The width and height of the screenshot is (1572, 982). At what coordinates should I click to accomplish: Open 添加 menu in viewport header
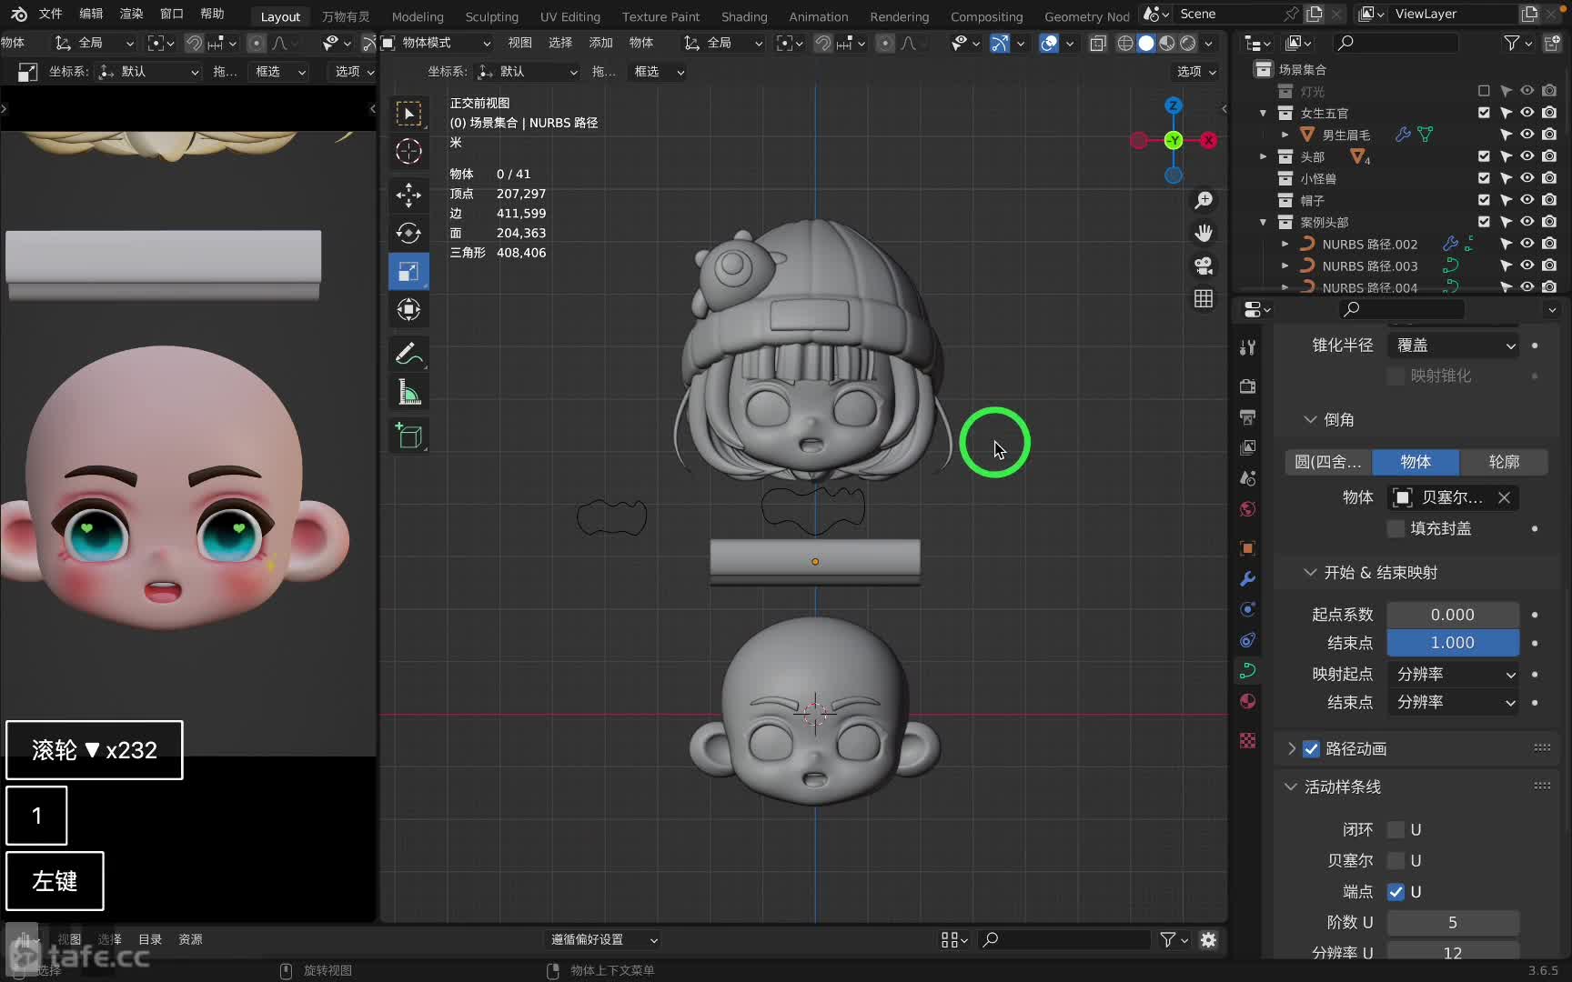click(x=600, y=43)
